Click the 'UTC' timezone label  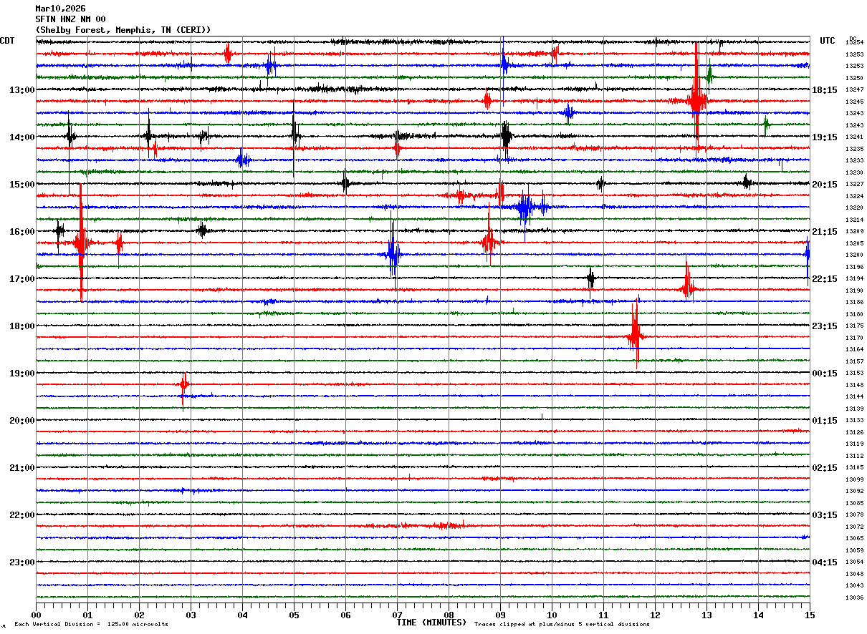[x=828, y=41]
